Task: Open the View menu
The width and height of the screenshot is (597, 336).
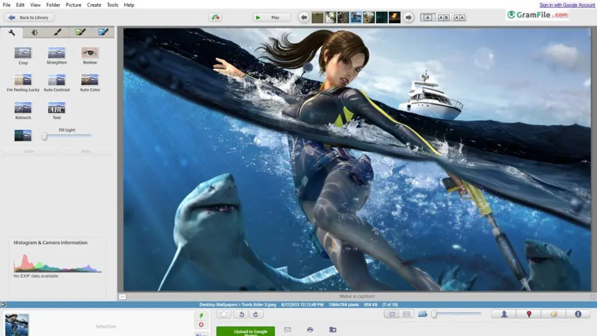Action: click(x=36, y=5)
